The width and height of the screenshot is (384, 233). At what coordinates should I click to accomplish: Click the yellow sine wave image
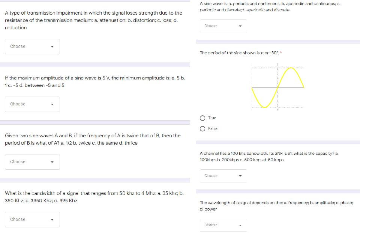[x=277, y=87]
